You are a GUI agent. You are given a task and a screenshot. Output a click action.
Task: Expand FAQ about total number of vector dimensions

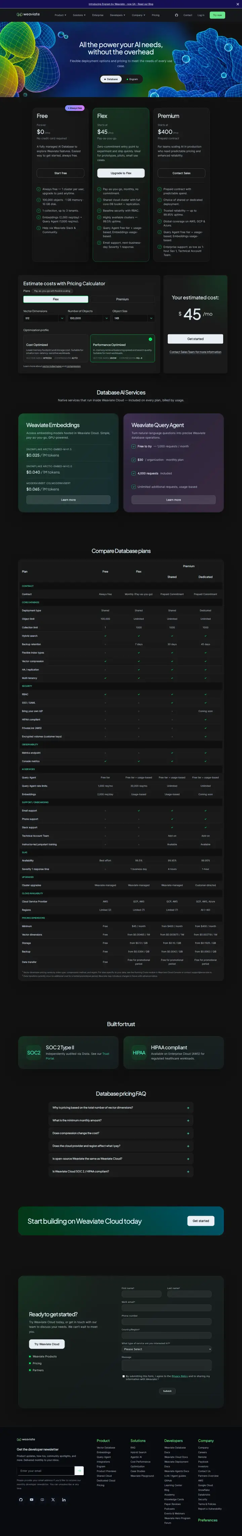(x=121, y=1108)
